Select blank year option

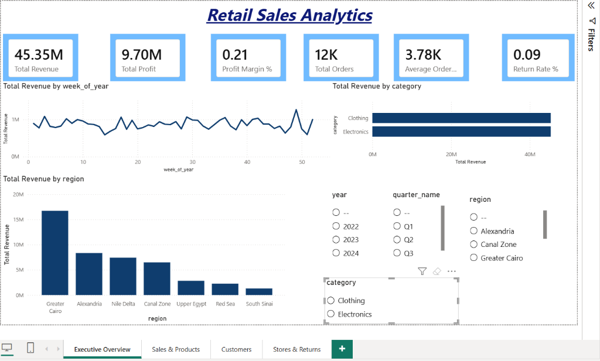tap(336, 212)
